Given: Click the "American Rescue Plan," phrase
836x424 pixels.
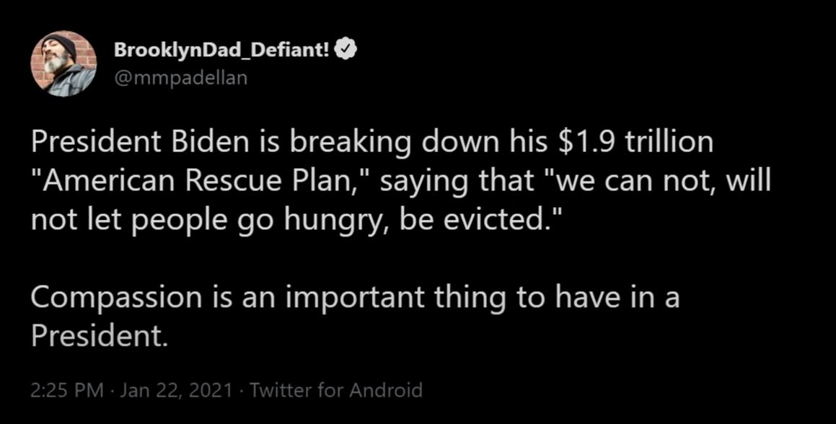Looking at the screenshot, I should (201, 181).
